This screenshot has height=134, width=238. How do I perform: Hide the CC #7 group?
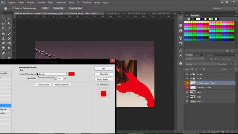click(x=187, y=79)
